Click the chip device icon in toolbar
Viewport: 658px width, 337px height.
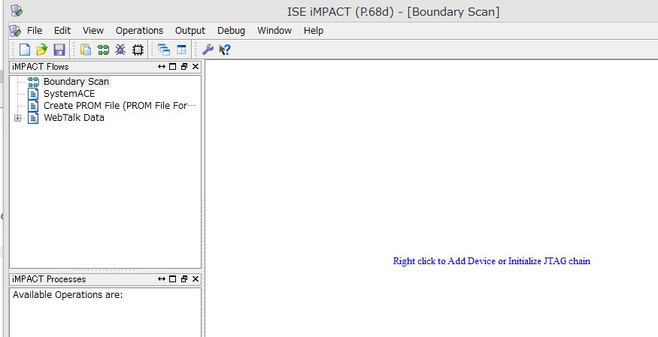pyautogui.click(x=138, y=50)
